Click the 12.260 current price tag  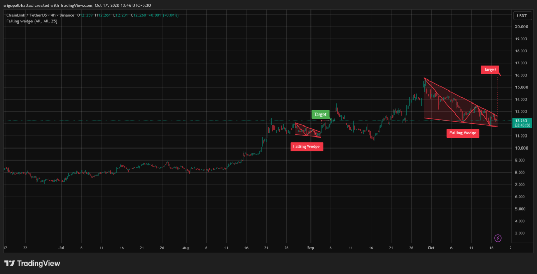522,121
